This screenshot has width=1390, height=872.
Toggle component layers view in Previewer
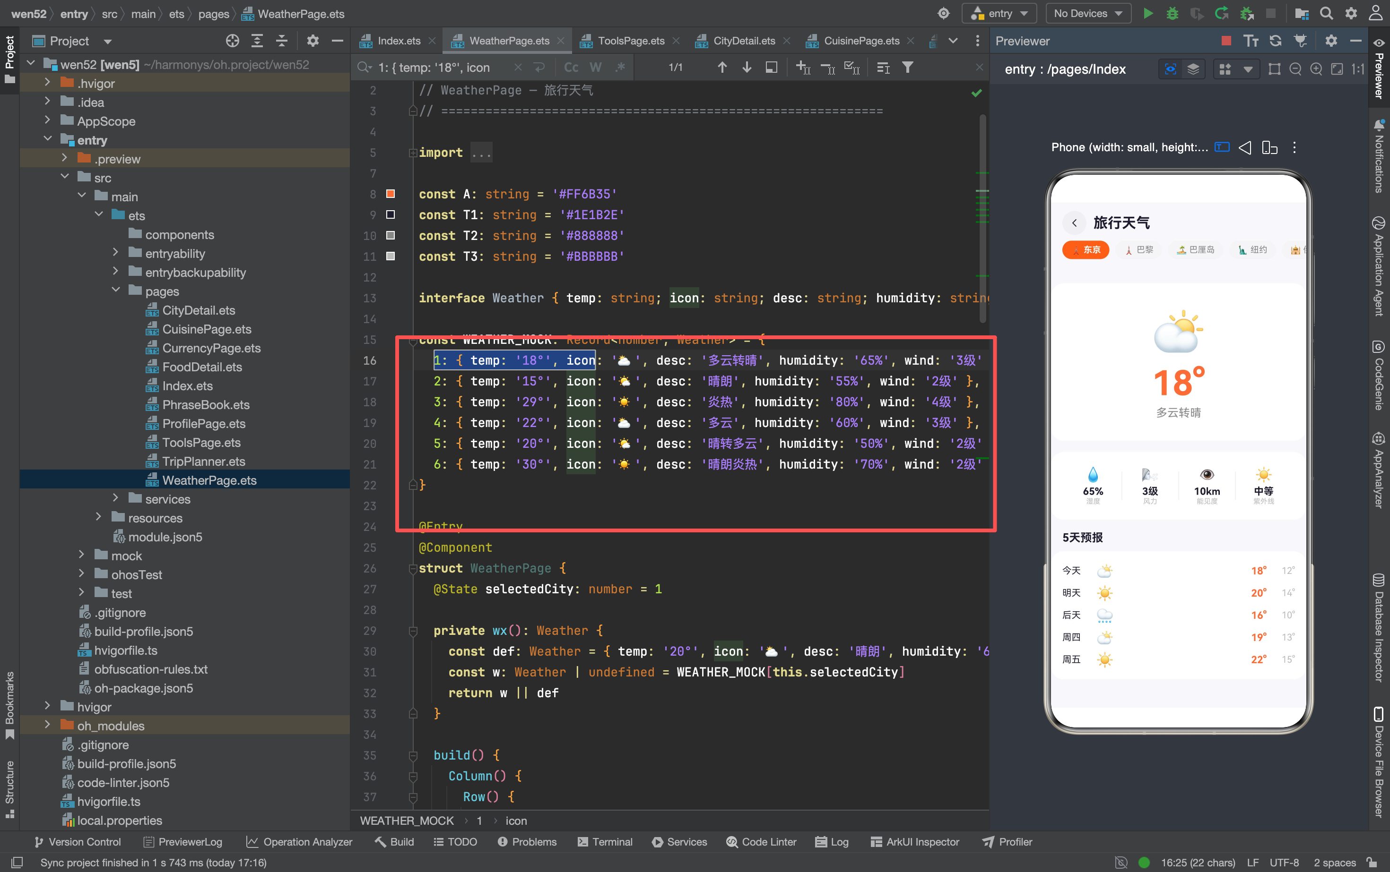click(x=1193, y=69)
